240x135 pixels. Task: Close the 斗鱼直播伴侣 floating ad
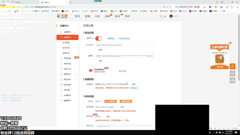(230, 43)
